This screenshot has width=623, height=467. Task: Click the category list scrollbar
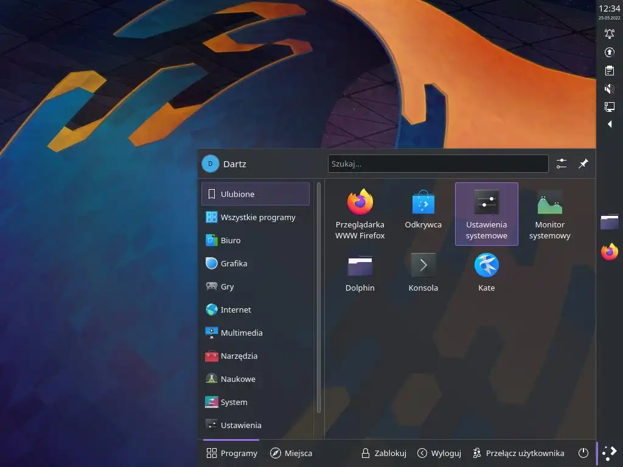click(x=319, y=298)
